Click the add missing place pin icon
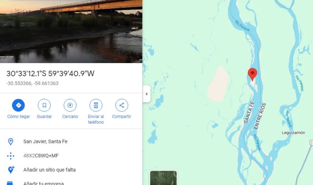Image resolution: width=313 pixels, height=185 pixels. point(11,170)
